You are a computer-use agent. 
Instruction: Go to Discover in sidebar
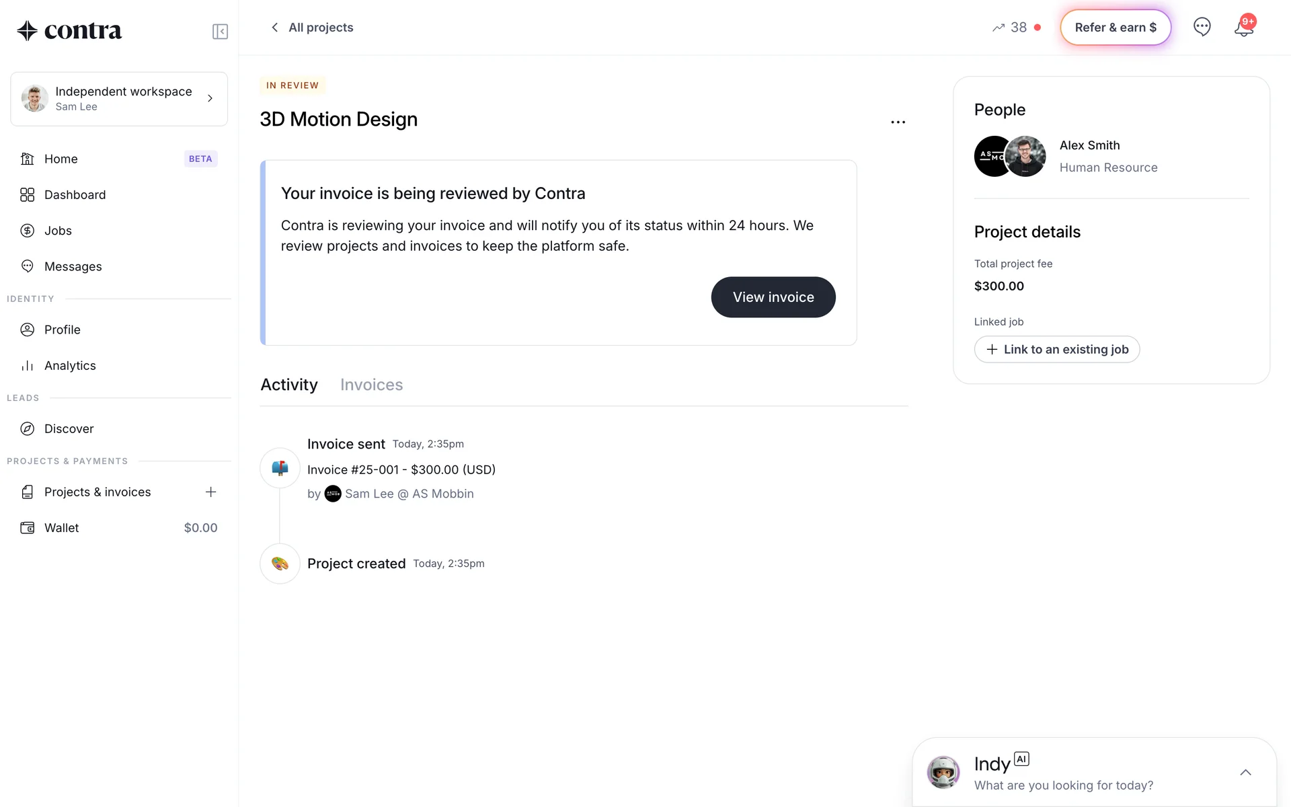click(x=69, y=429)
